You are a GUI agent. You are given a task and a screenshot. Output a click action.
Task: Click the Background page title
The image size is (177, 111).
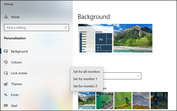pyautogui.click(x=94, y=17)
